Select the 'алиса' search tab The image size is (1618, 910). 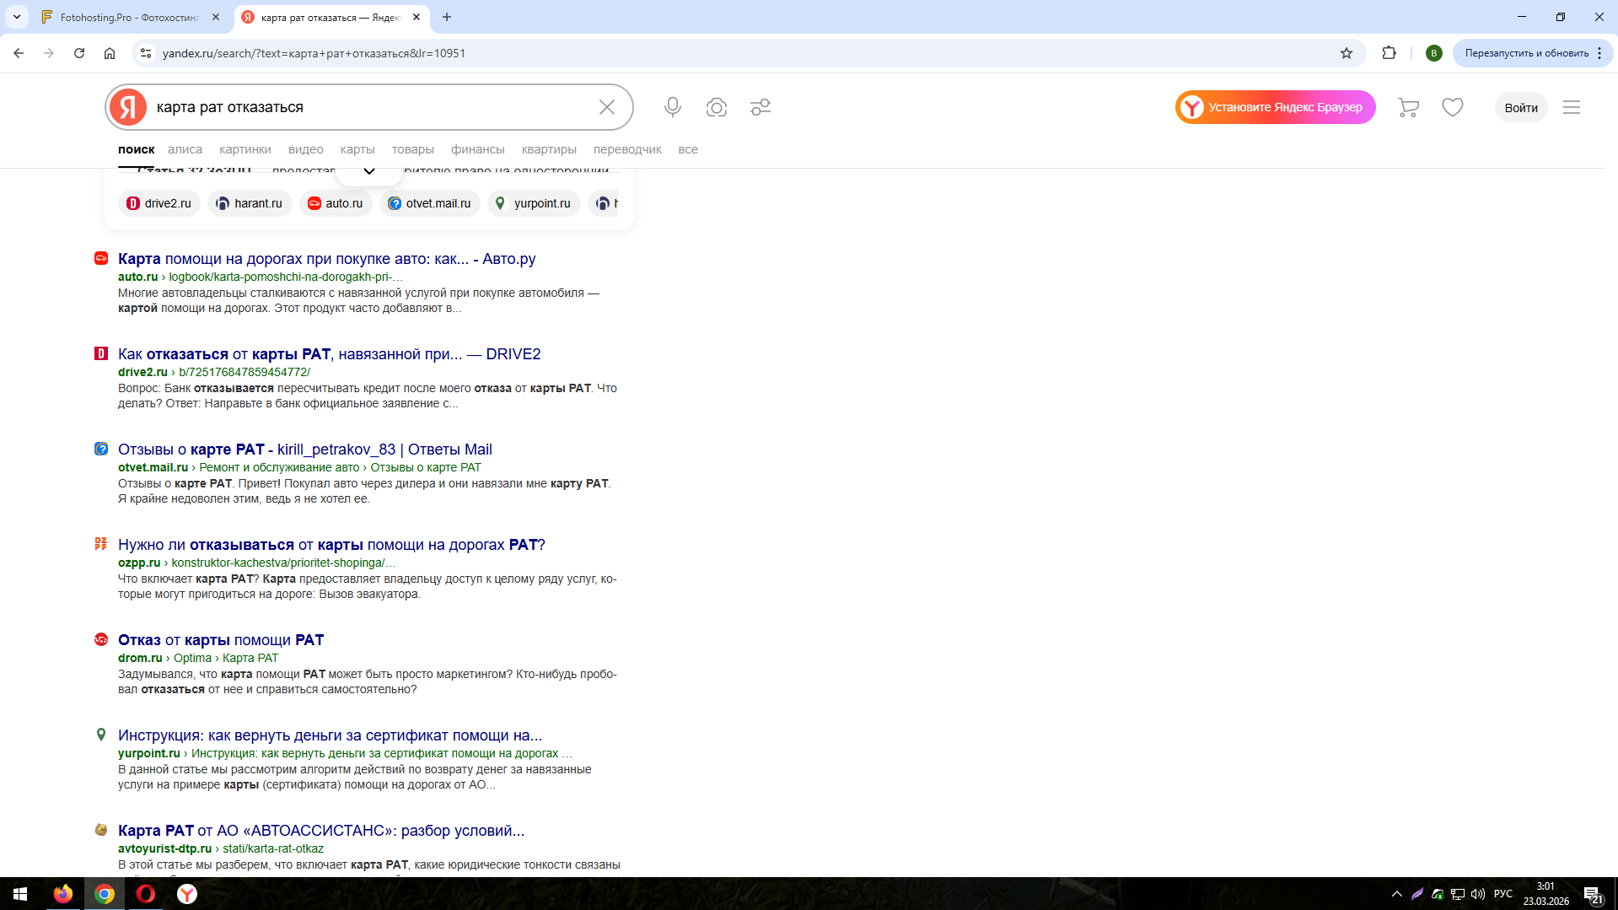pyautogui.click(x=185, y=149)
